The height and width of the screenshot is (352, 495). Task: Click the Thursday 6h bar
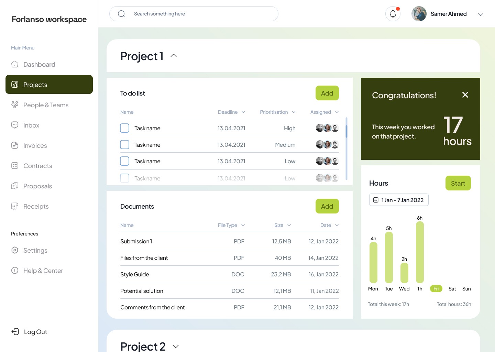(x=420, y=252)
